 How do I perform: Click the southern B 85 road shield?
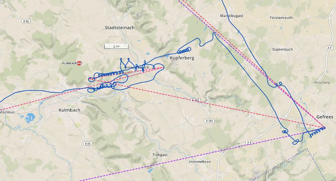click(87, 144)
